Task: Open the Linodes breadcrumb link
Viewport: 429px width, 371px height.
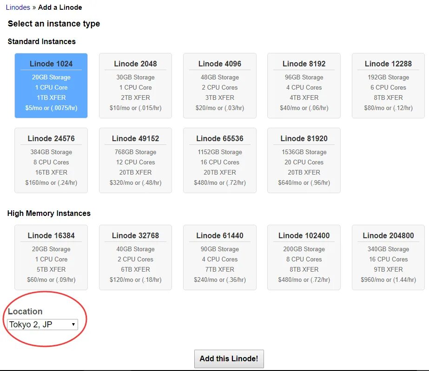Action: click(x=18, y=7)
